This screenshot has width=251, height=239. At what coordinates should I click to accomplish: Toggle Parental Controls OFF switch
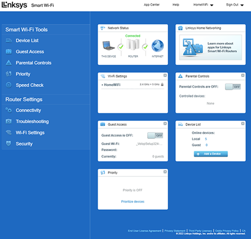(x=233, y=87)
